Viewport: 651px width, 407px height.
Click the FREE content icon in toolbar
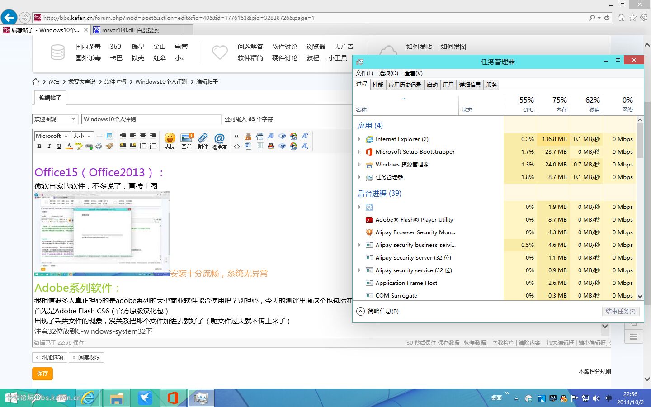point(248,136)
